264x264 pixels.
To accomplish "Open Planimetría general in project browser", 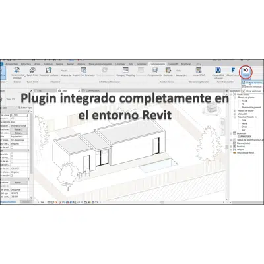I will pos(251,108).
